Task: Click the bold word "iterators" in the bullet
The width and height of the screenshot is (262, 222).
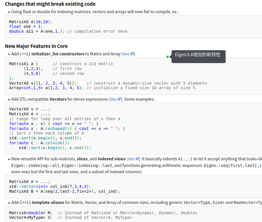Action: 58,99
